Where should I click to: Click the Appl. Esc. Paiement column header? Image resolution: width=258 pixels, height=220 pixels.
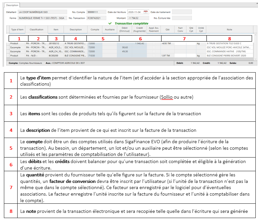[154, 30]
